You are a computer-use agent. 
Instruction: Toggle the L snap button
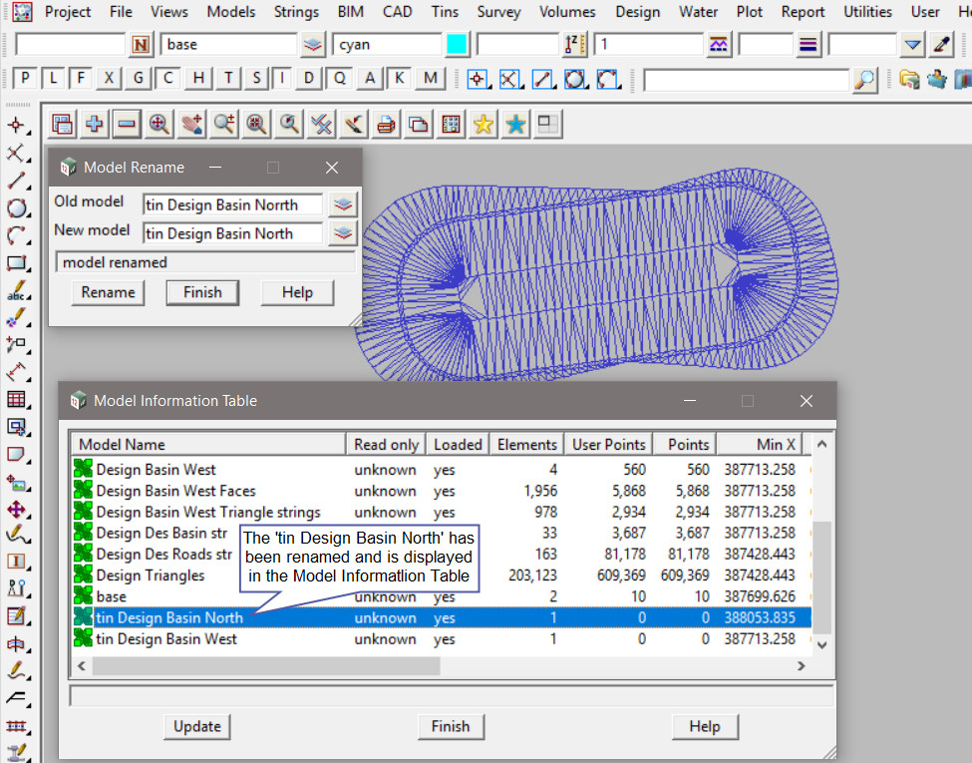point(53,79)
